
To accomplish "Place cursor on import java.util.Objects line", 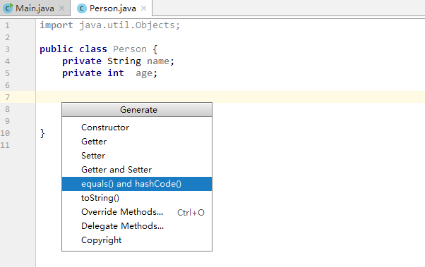I will [x=109, y=25].
